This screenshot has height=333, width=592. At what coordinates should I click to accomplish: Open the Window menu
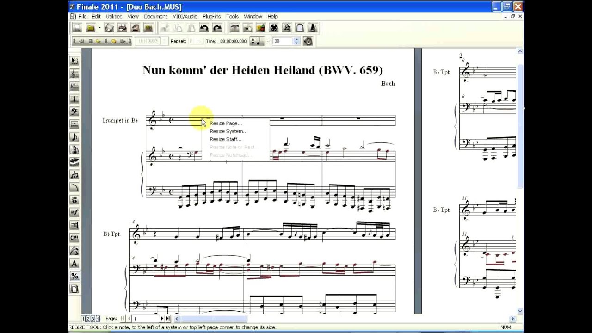(x=253, y=16)
